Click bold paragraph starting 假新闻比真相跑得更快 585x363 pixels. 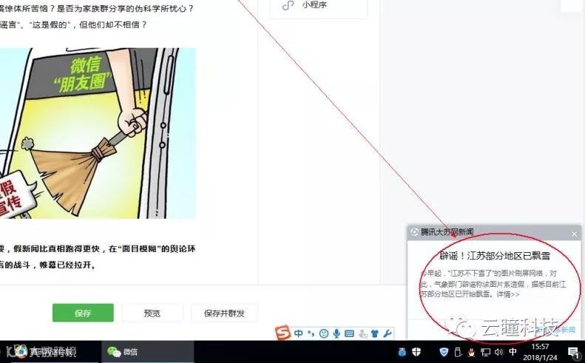tap(98, 249)
